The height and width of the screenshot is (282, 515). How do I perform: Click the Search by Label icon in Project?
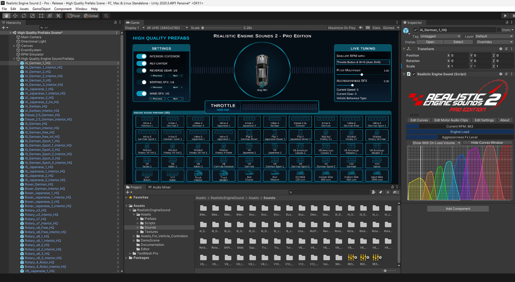point(381,192)
